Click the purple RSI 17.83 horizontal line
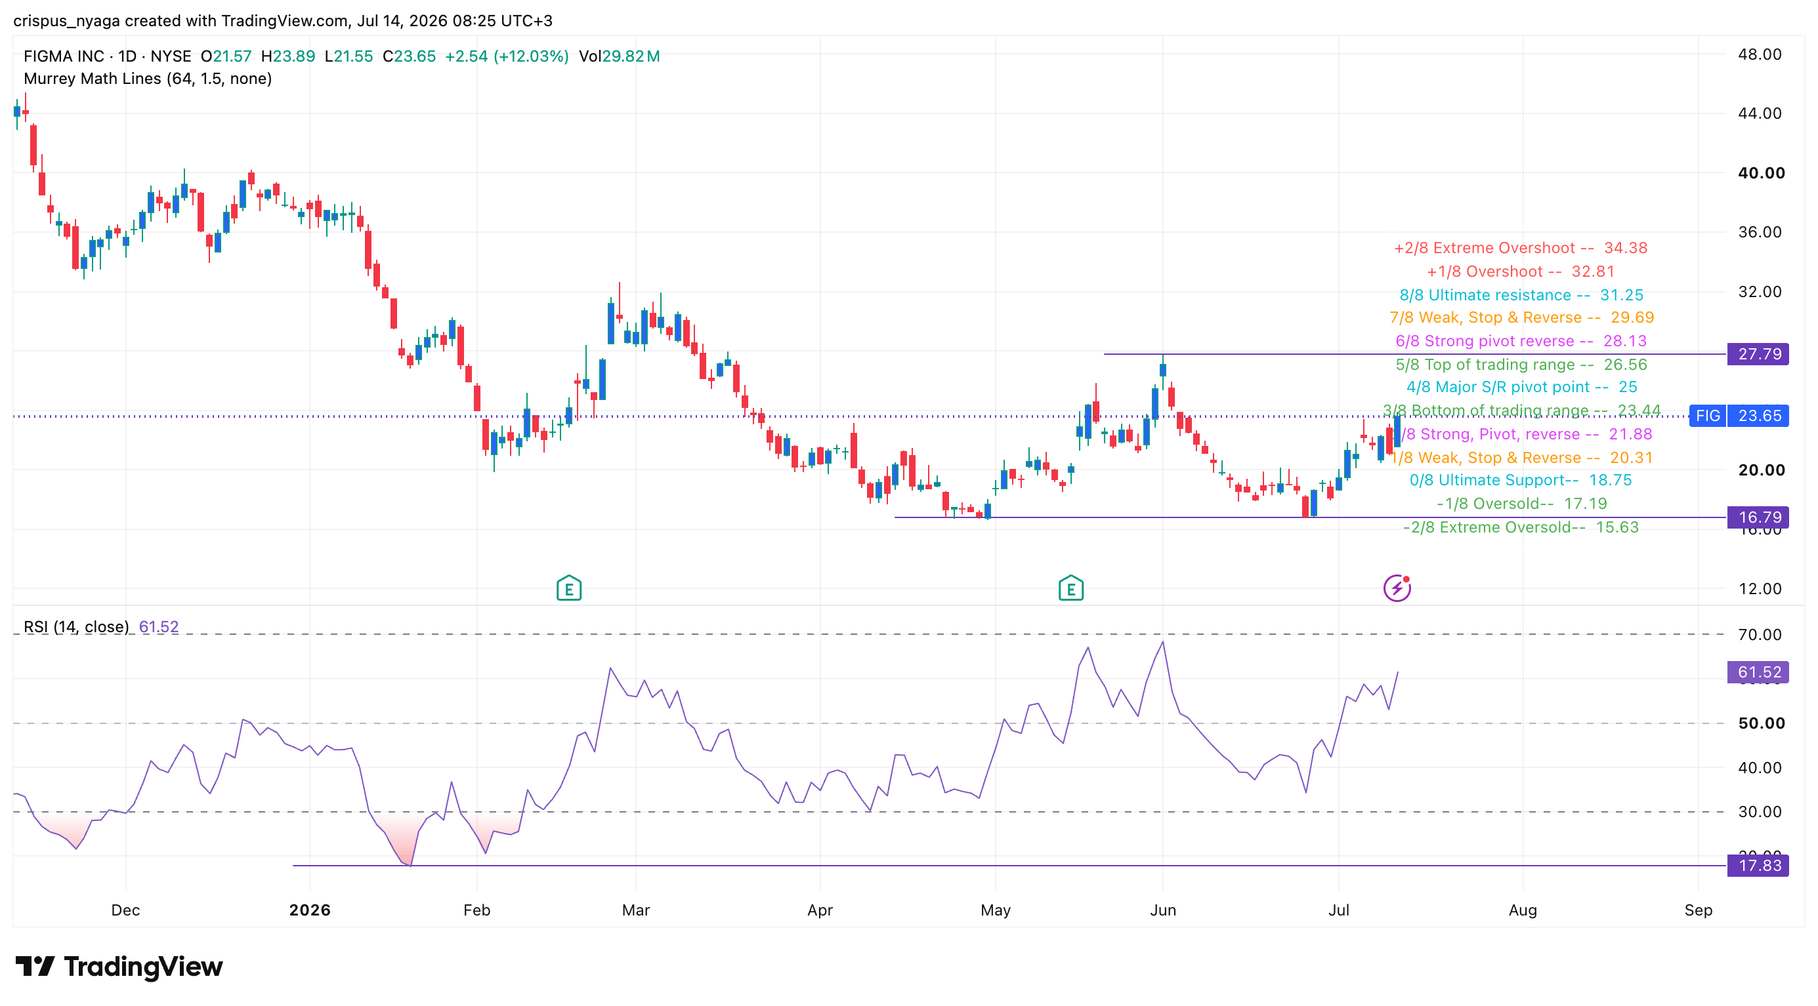Screen dimensions: 1818x1006 pos(1009,866)
